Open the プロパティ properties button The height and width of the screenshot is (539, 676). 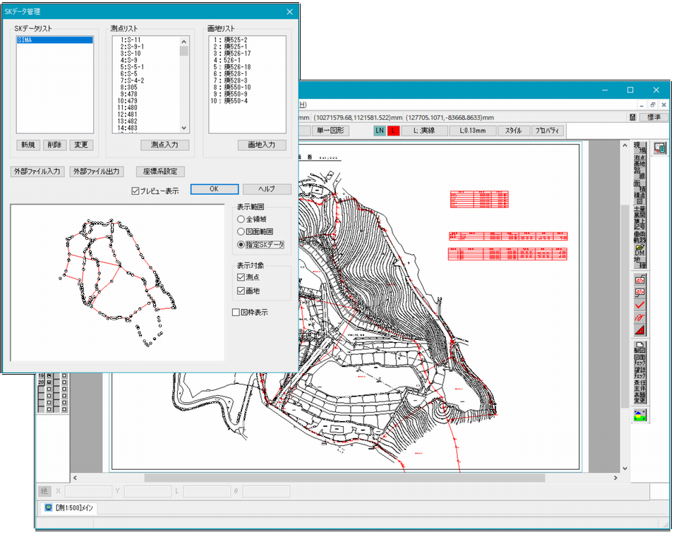click(548, 131)
